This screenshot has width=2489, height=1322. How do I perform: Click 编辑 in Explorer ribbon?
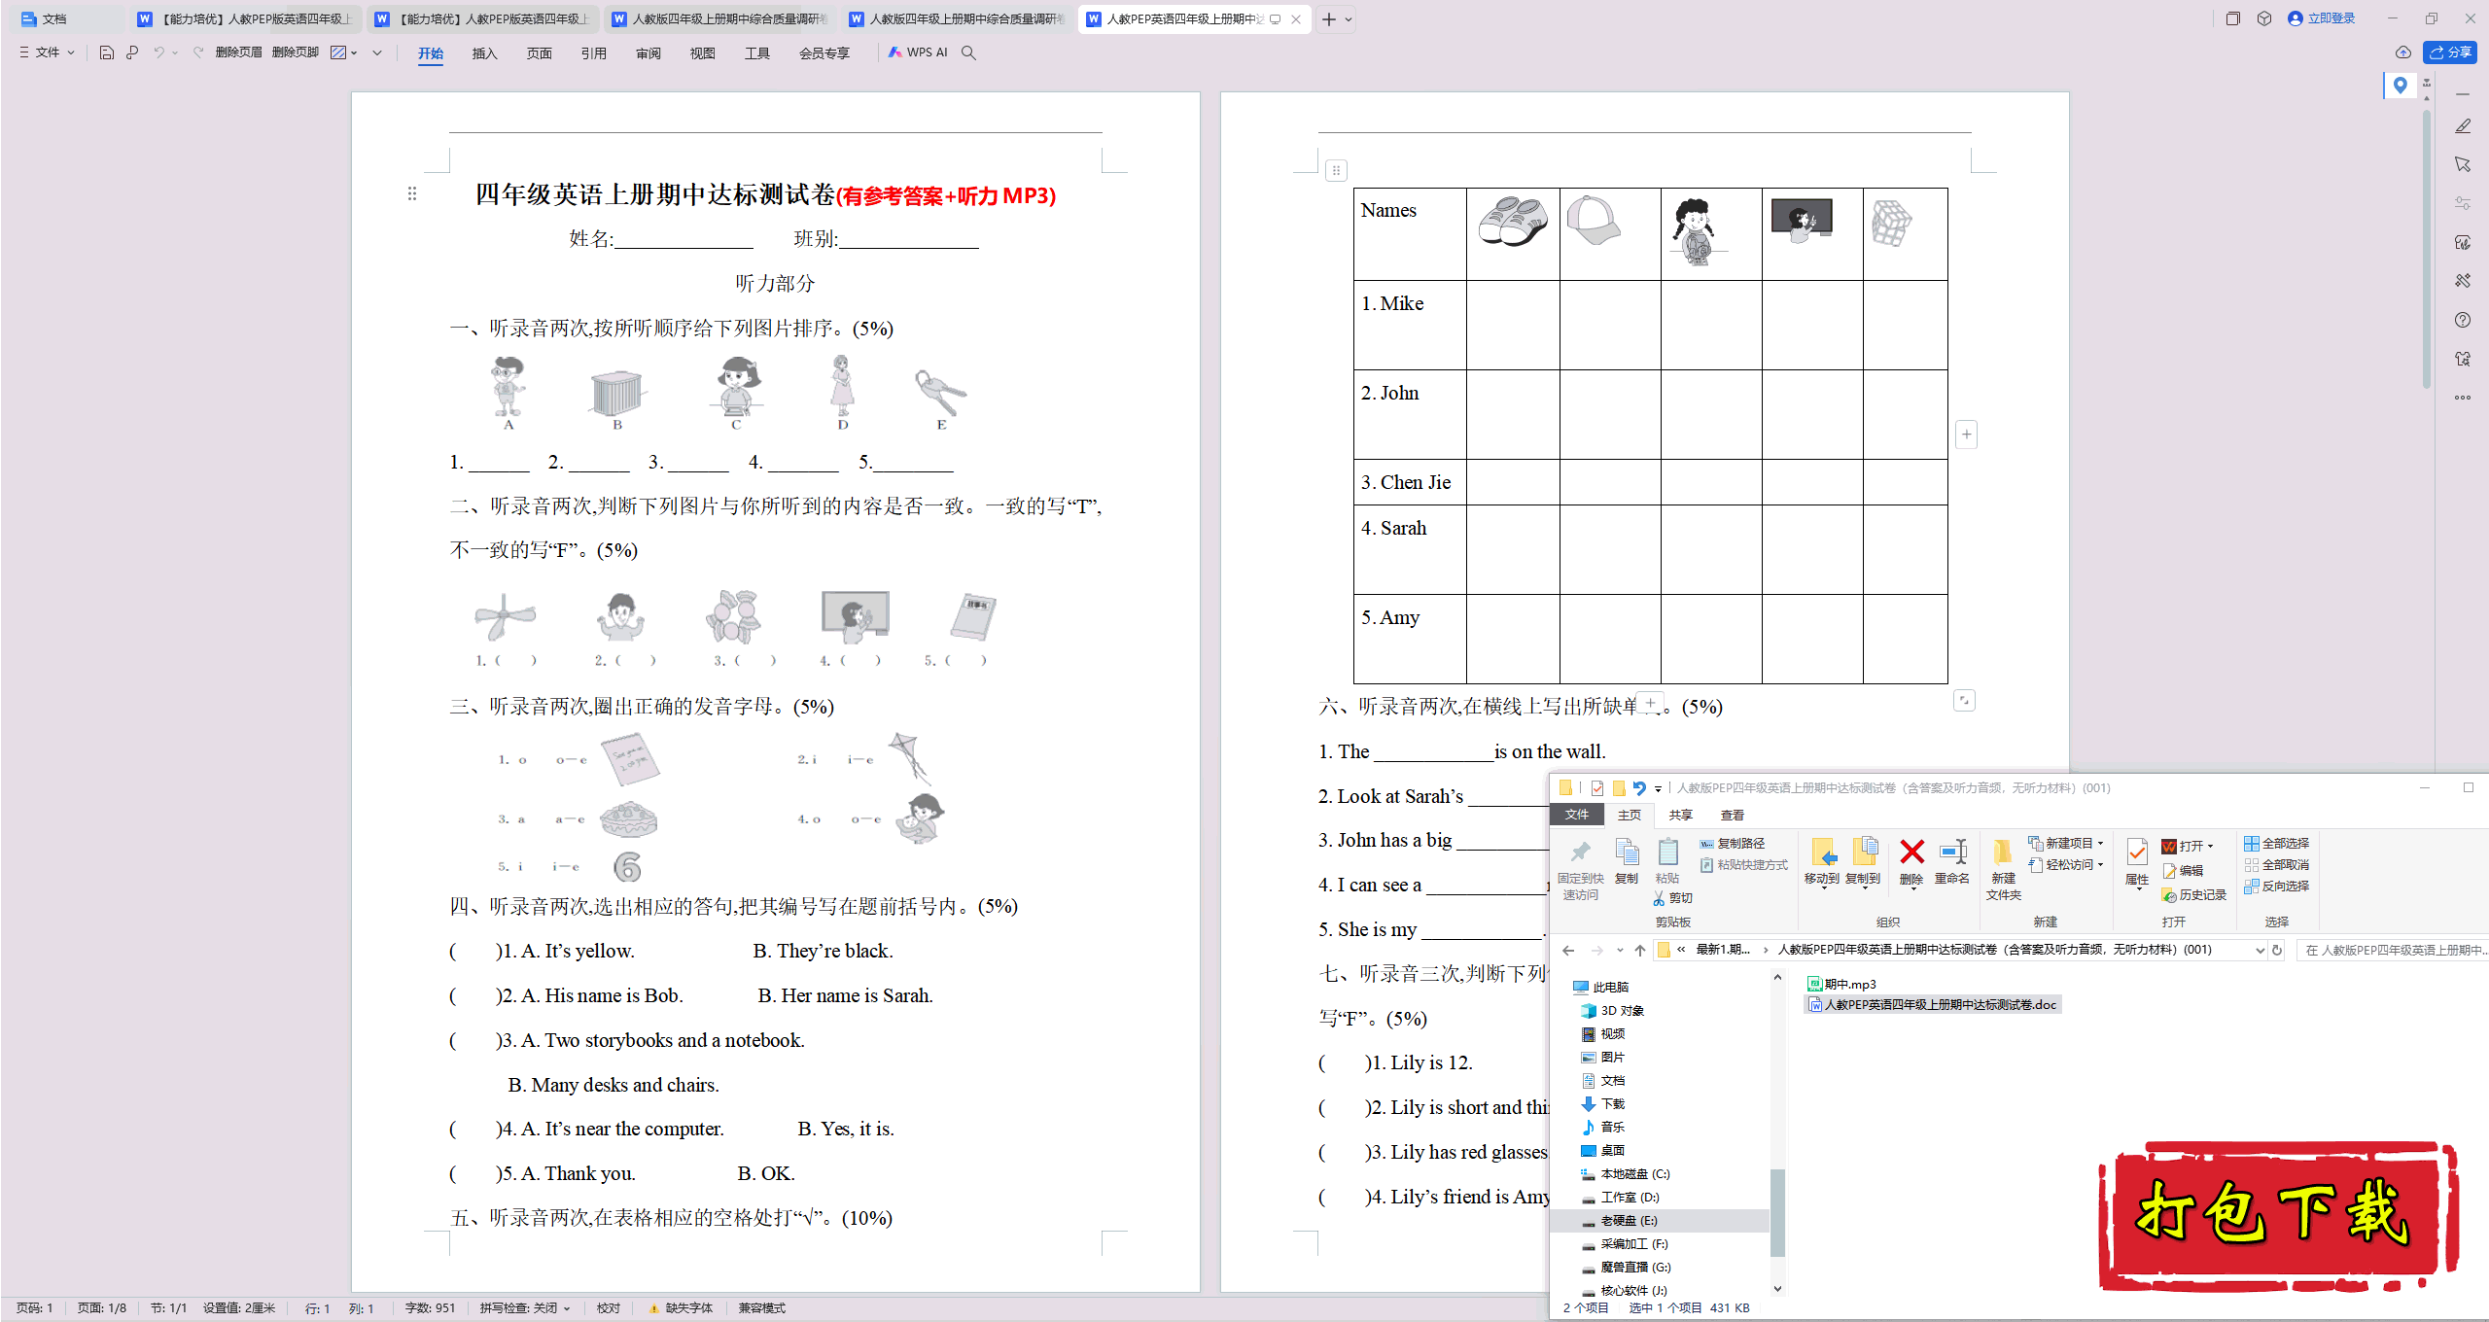tap(2182, 871)
